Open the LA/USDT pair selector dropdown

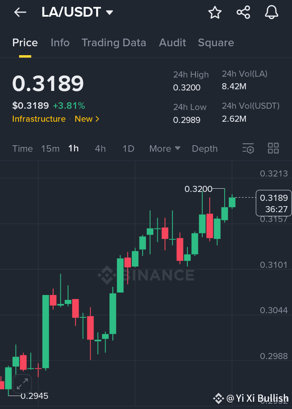click(x=77, y=12)
